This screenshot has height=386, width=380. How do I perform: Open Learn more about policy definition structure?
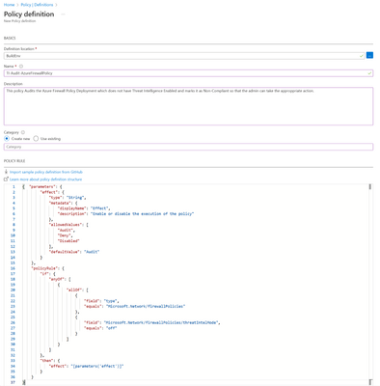tap(45, 179)
